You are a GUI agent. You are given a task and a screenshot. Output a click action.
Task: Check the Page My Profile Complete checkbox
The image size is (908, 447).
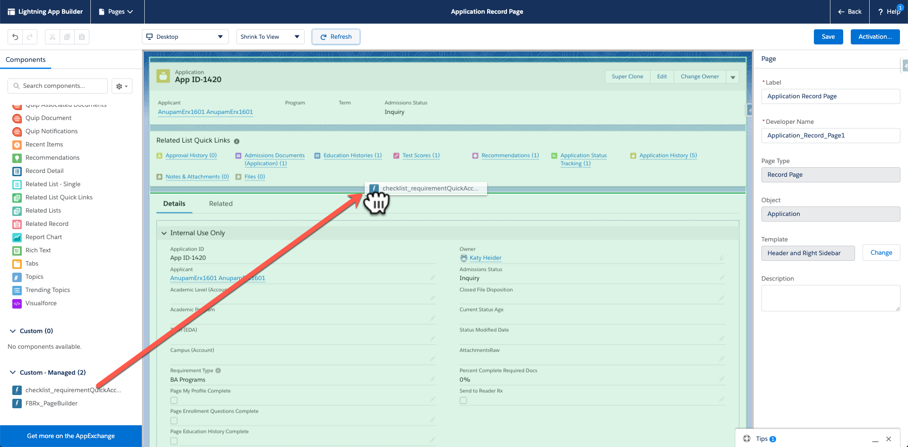pyautogui.click(x=174, y=401)
